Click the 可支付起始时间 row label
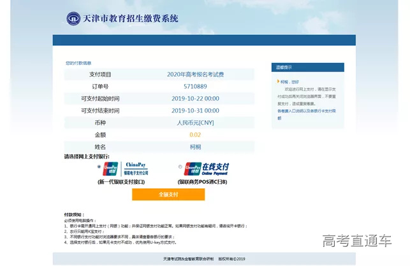 click(100, 99)
